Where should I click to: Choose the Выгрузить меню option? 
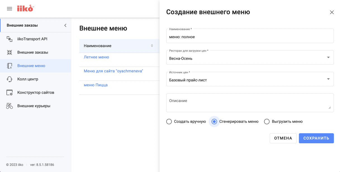tap(267, 122)
